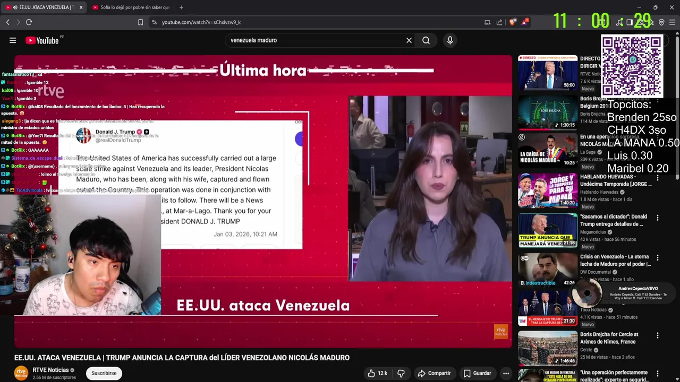Screen dimensions: 680x382
Task: Open the Brave Rewards triangle icon
Action: point(525,22)
